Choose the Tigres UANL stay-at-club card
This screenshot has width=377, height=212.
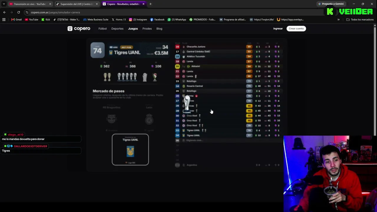130,150
